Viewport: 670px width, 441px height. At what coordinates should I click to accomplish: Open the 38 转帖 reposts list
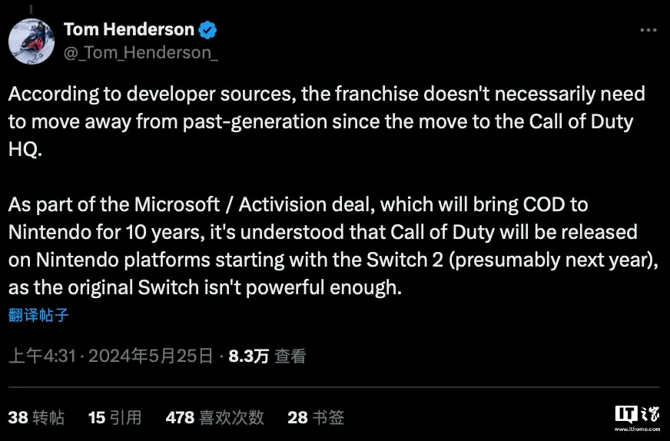[x=36, y=417]
